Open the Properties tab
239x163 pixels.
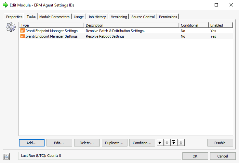[14, 17]
